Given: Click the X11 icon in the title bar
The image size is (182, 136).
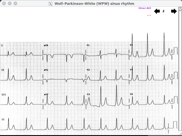Looking at the screenshot, I should tap(50, 3).
